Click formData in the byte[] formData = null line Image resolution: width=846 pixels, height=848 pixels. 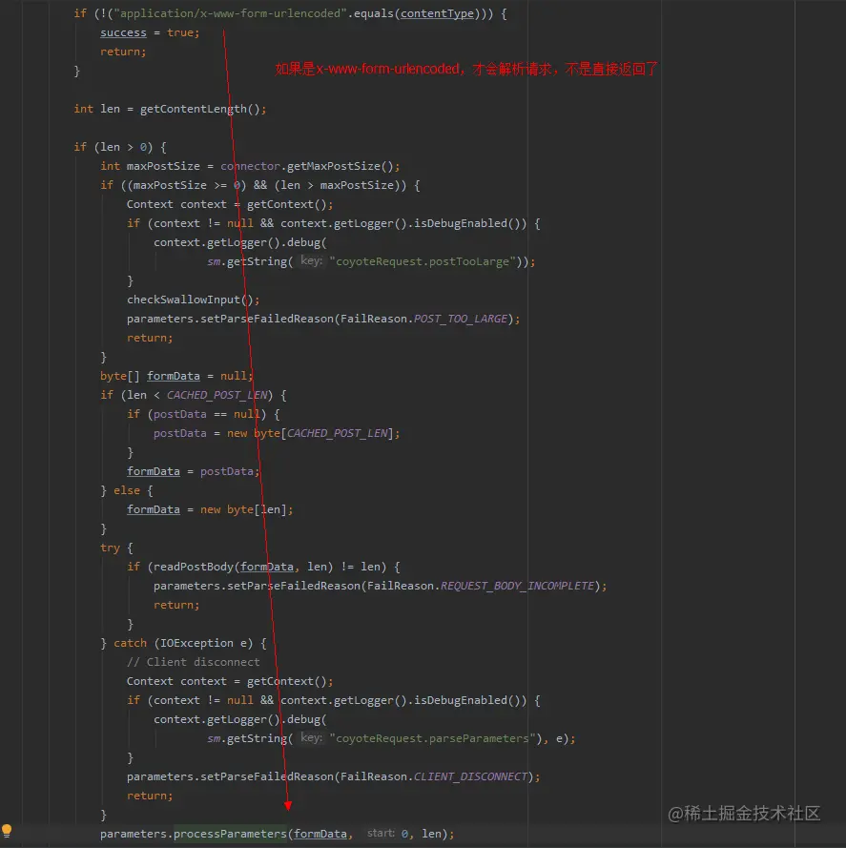click(x=174, y=376)
